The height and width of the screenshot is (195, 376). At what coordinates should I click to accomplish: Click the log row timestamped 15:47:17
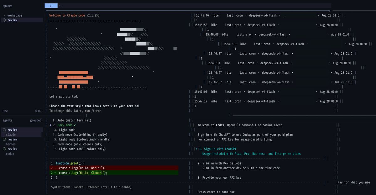coord(266,101)
